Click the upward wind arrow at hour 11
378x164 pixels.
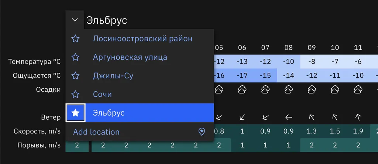358,117
